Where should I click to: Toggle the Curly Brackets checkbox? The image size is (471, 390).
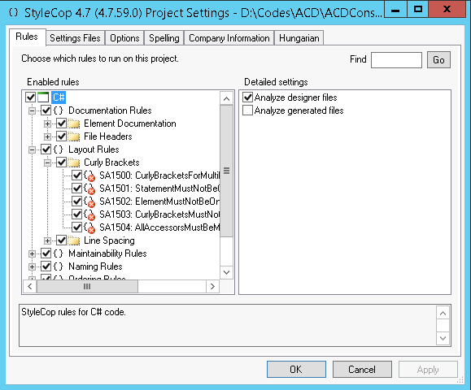(62, 162)
